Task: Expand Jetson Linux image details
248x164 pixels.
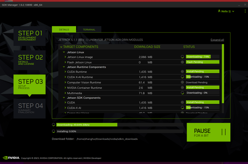Action: [65, 57]
